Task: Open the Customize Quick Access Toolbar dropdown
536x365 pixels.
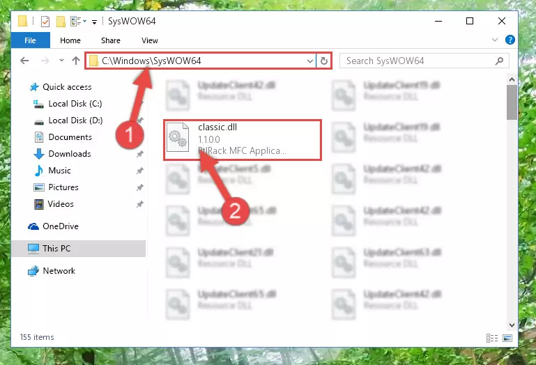Action: [x=94, y=22]
